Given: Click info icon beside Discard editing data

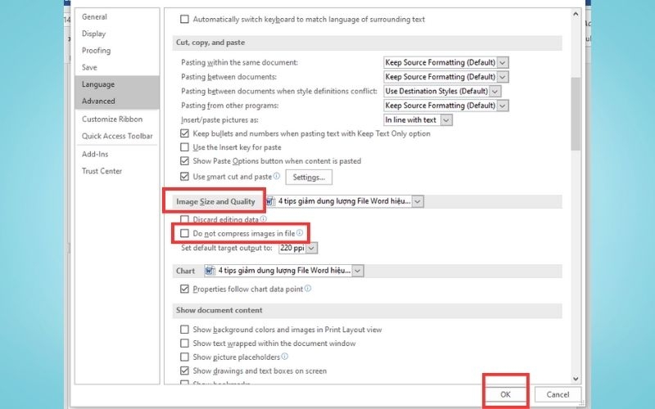Looking at the screenshot, I should 263,218.
